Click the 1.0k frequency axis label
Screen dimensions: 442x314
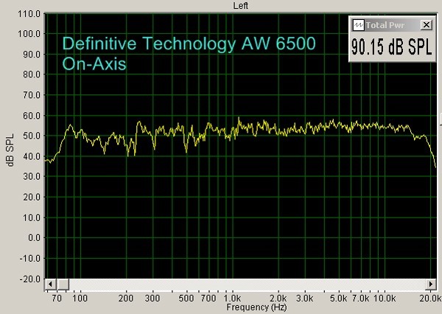point(232,298)
